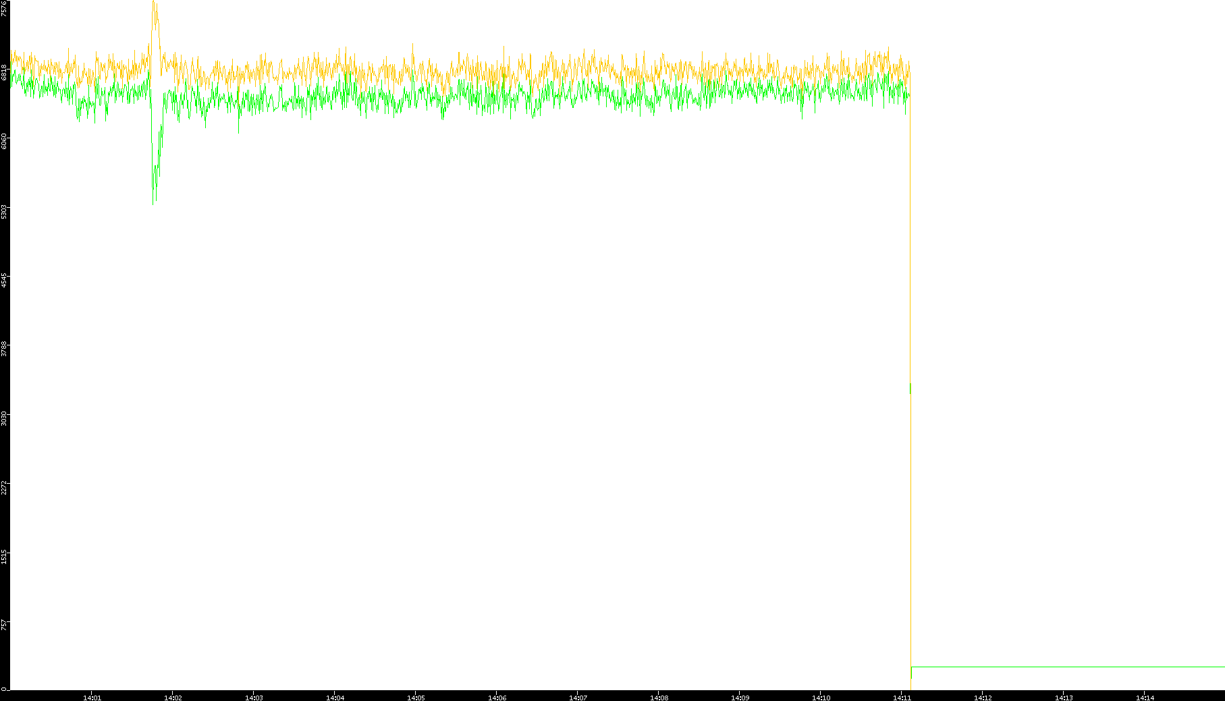Click the 2272 y-axis value label
This screenshot has width=1225, height=701.
coord(5,487)
